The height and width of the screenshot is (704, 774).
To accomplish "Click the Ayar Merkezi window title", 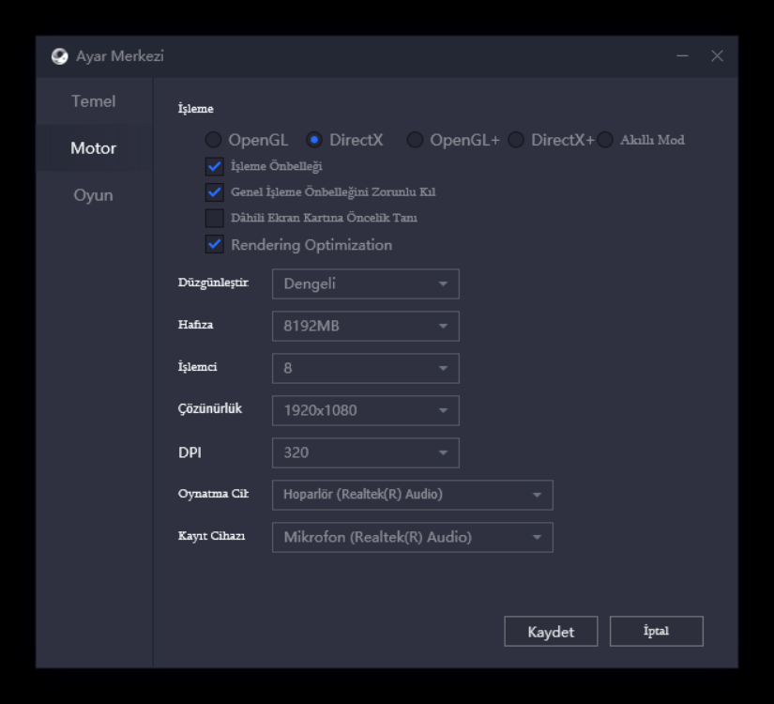I will [120, 56].
